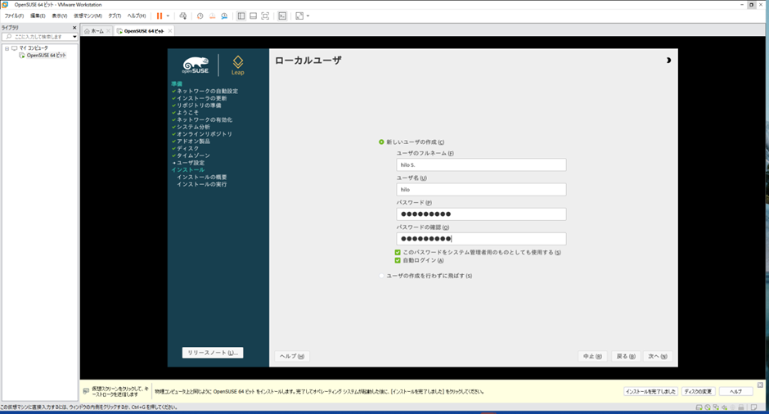Click the リリースノート button

coord(213,353)
